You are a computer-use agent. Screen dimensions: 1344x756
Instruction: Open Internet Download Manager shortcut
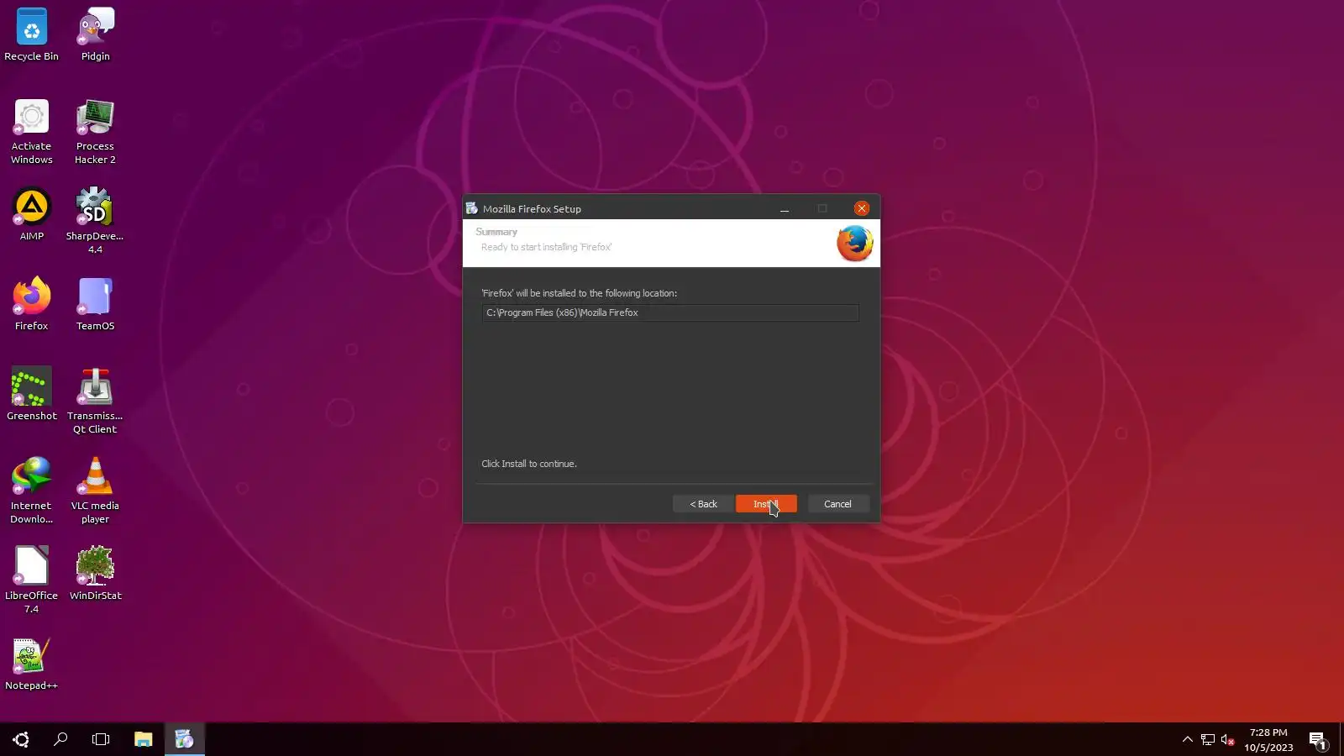pyautogui.click(x=32, y=491)
